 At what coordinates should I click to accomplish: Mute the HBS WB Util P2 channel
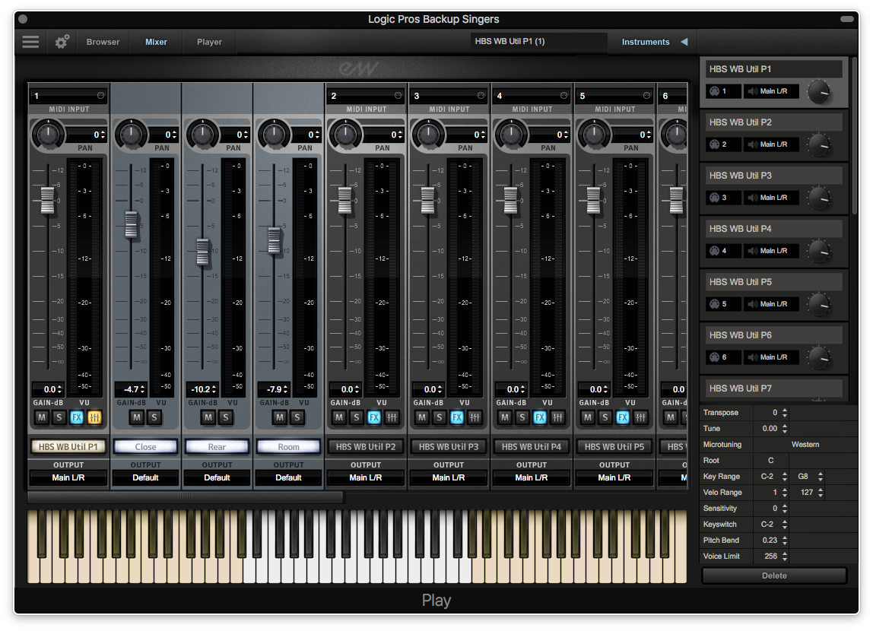pos(339,417)
